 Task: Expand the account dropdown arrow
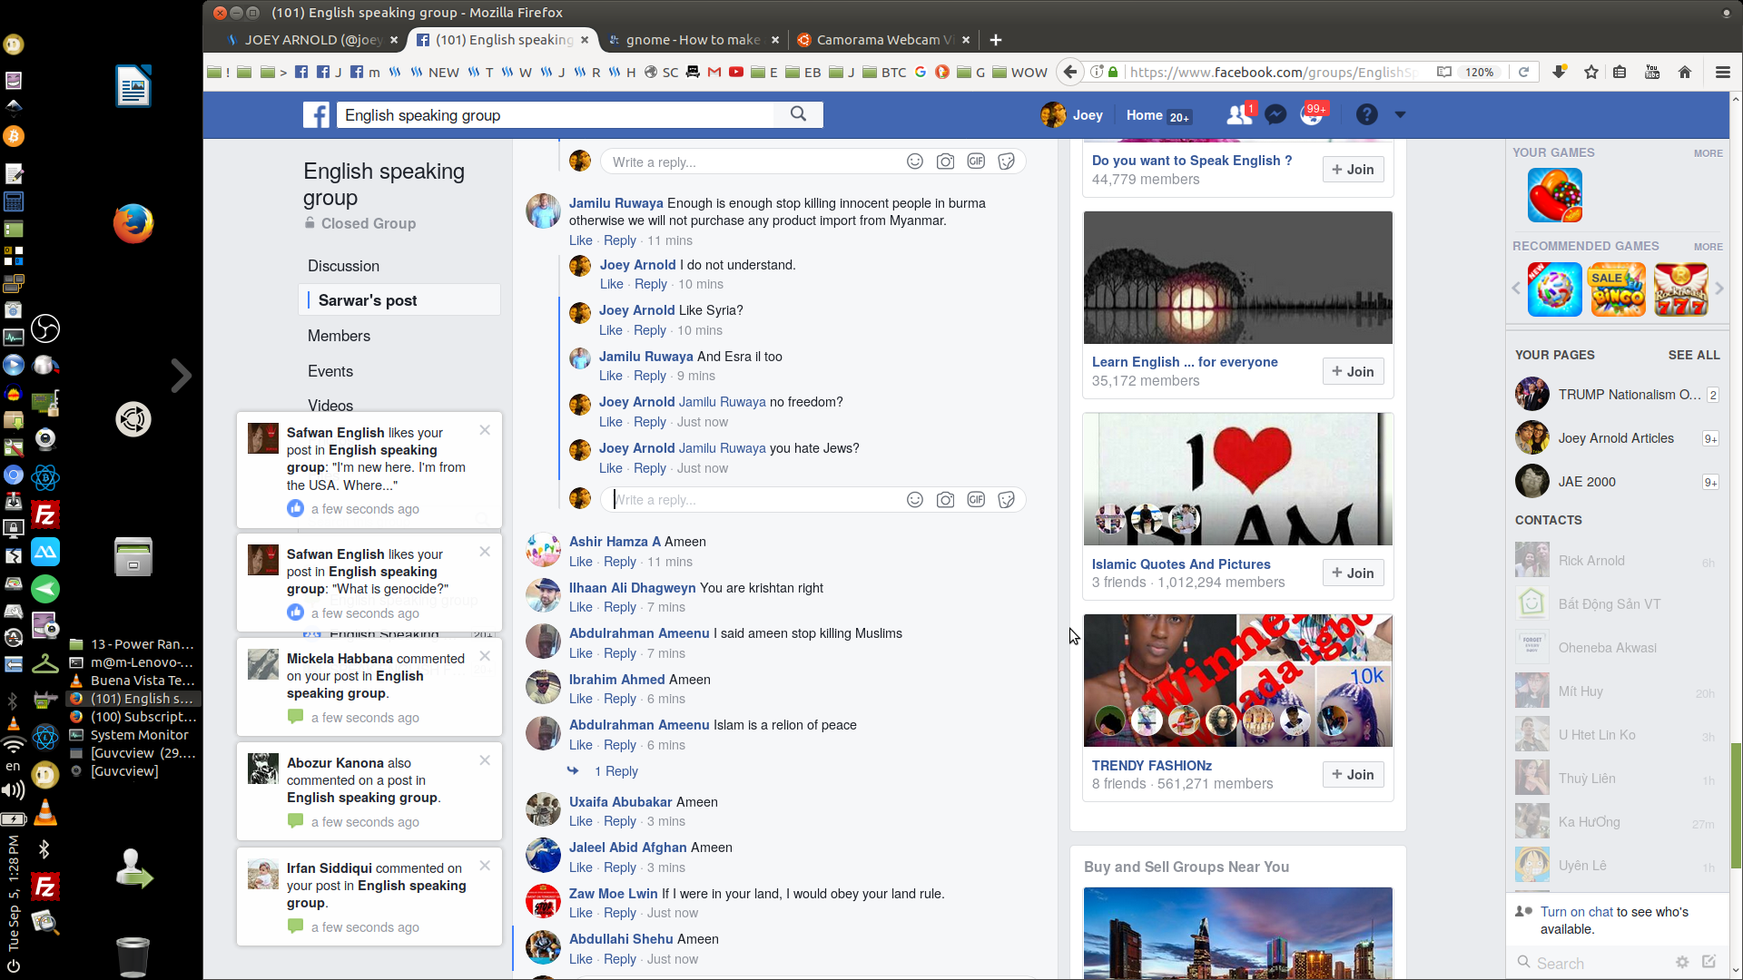(x=1400, y=115)
